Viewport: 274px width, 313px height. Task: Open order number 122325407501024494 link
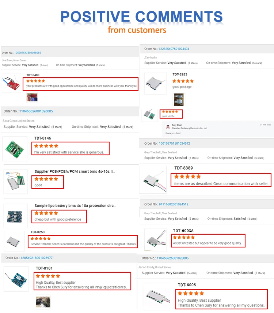(174, 49)
